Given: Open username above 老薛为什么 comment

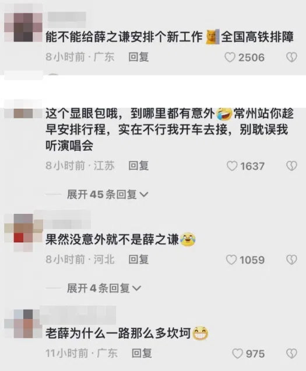Looking at the screenshot, I should point(78,315).
